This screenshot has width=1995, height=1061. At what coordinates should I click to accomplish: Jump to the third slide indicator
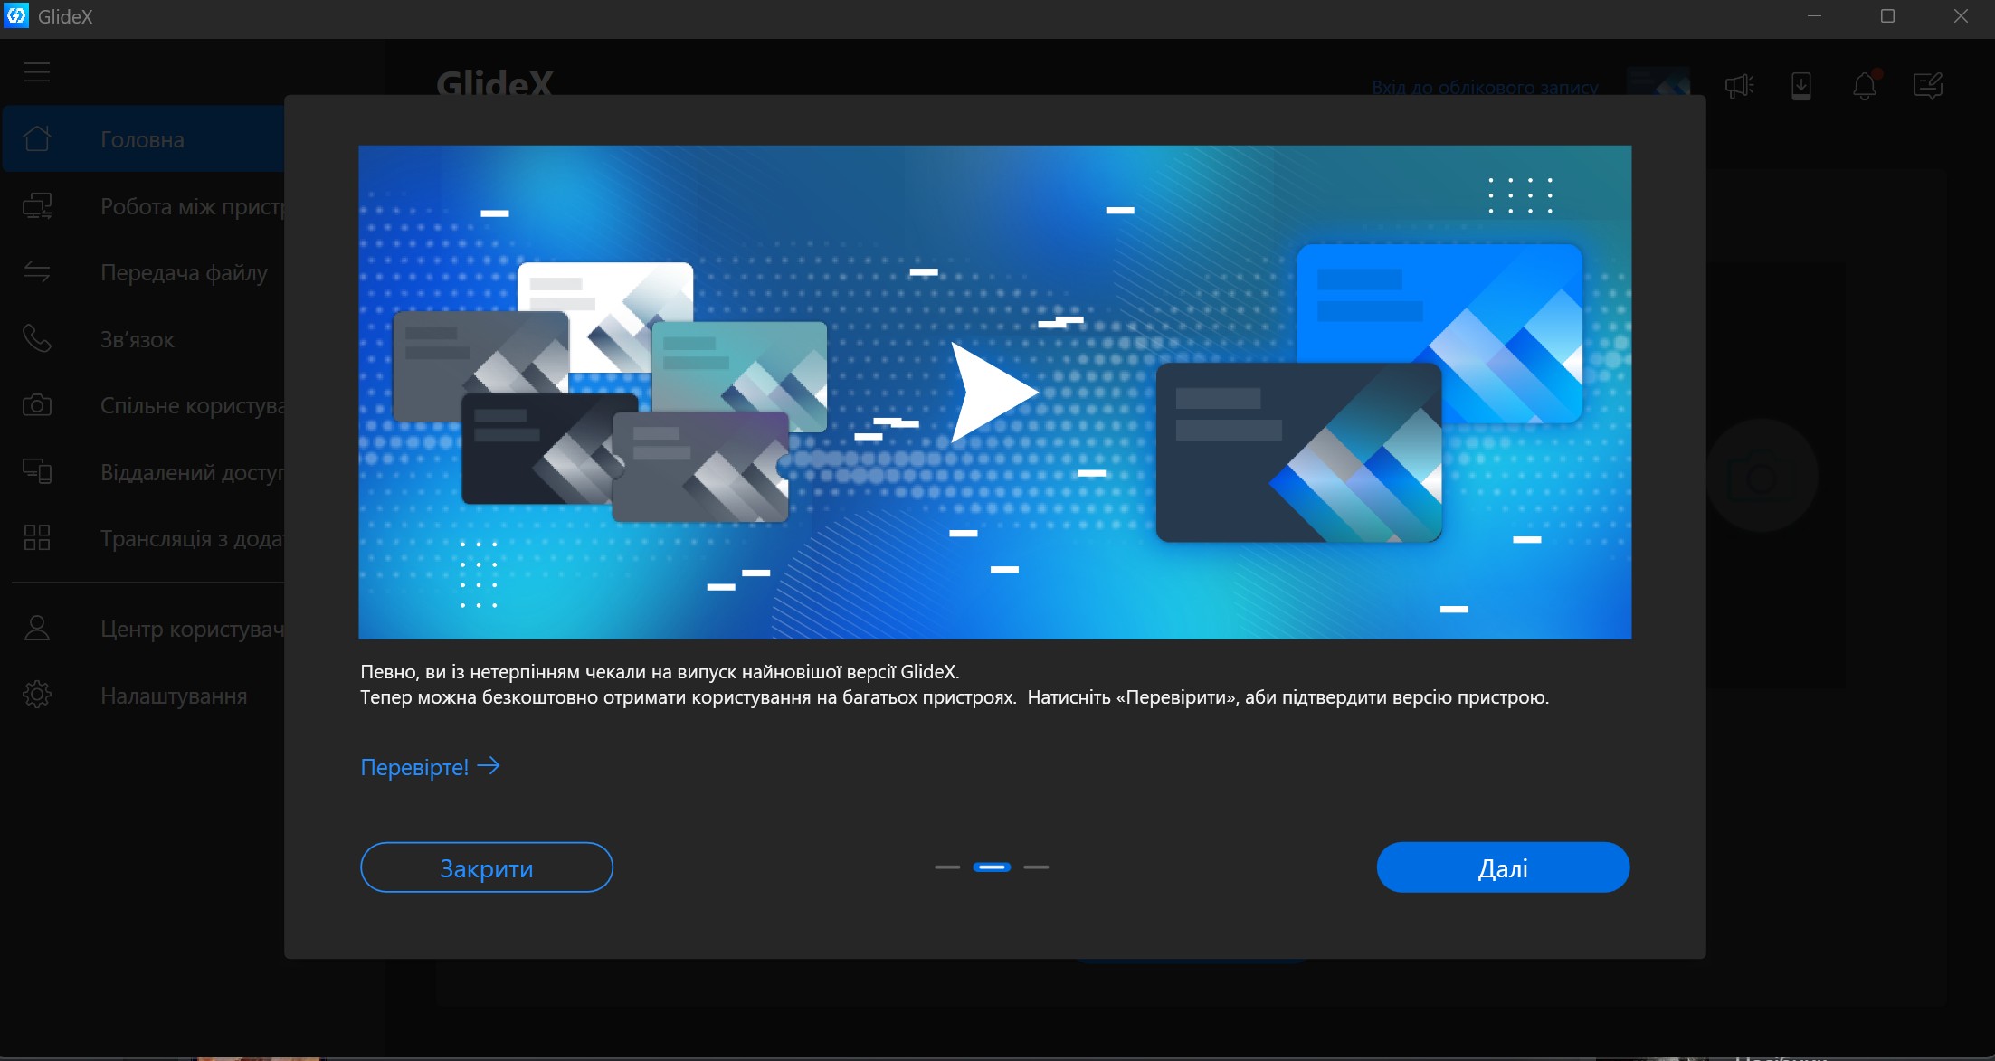pos(1036,867)
